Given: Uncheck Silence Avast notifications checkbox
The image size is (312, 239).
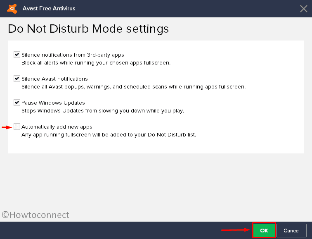Looking at the screenshot, I should click(17, 79).
